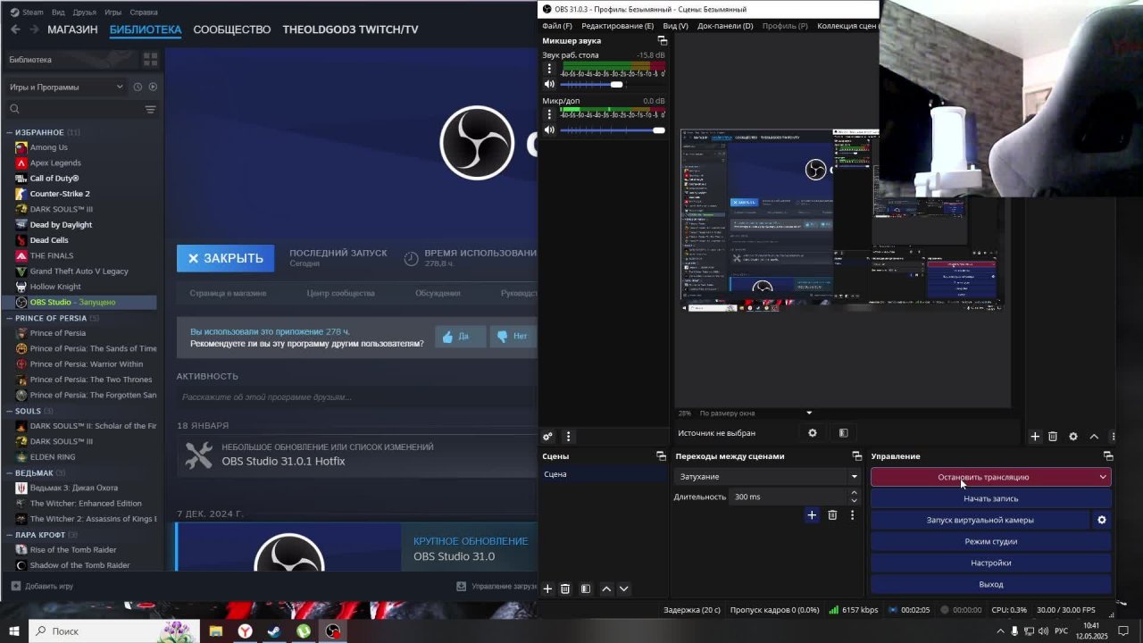Screen dimensions: 1143x643
Task: Open OBS Настройки button
Action: [991, 563]
